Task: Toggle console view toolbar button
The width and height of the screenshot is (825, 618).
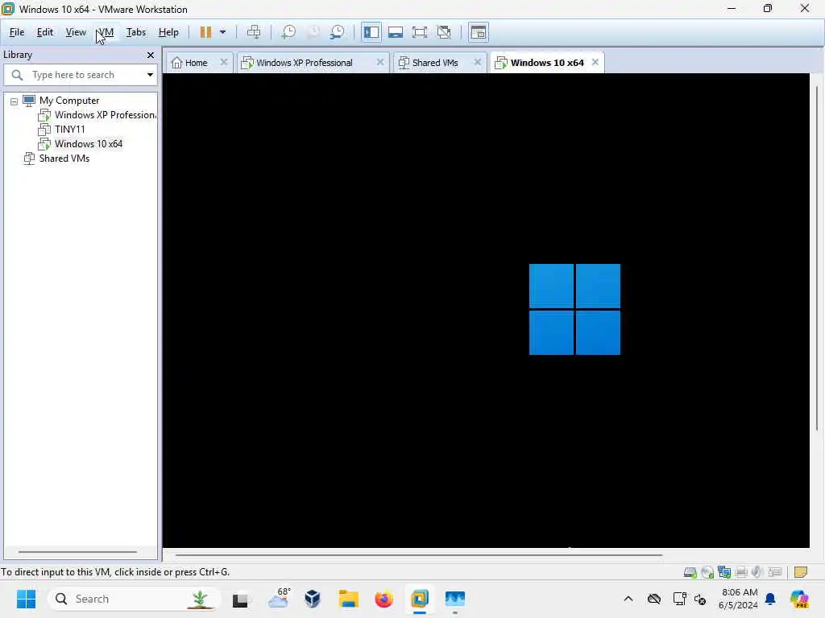Action: (478, 32)
